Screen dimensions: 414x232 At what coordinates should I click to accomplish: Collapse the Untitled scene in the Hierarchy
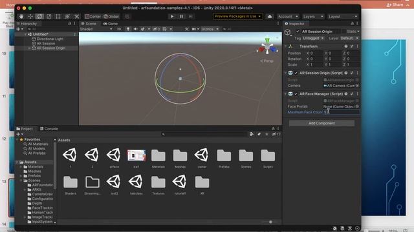pyautogui.click(x=25, y=34)
